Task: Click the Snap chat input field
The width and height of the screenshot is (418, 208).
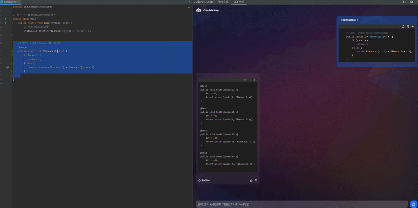Action: click(302, 204)
